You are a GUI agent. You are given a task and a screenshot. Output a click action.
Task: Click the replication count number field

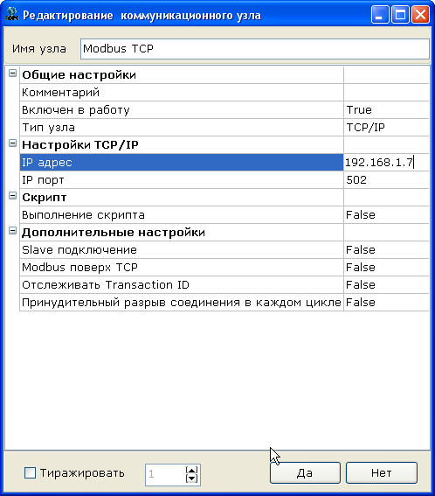[166, 474]
